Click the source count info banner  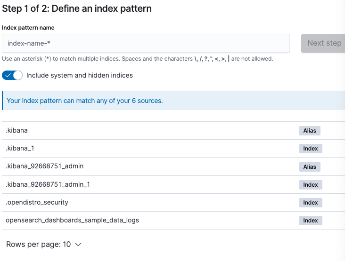point(85,101)
